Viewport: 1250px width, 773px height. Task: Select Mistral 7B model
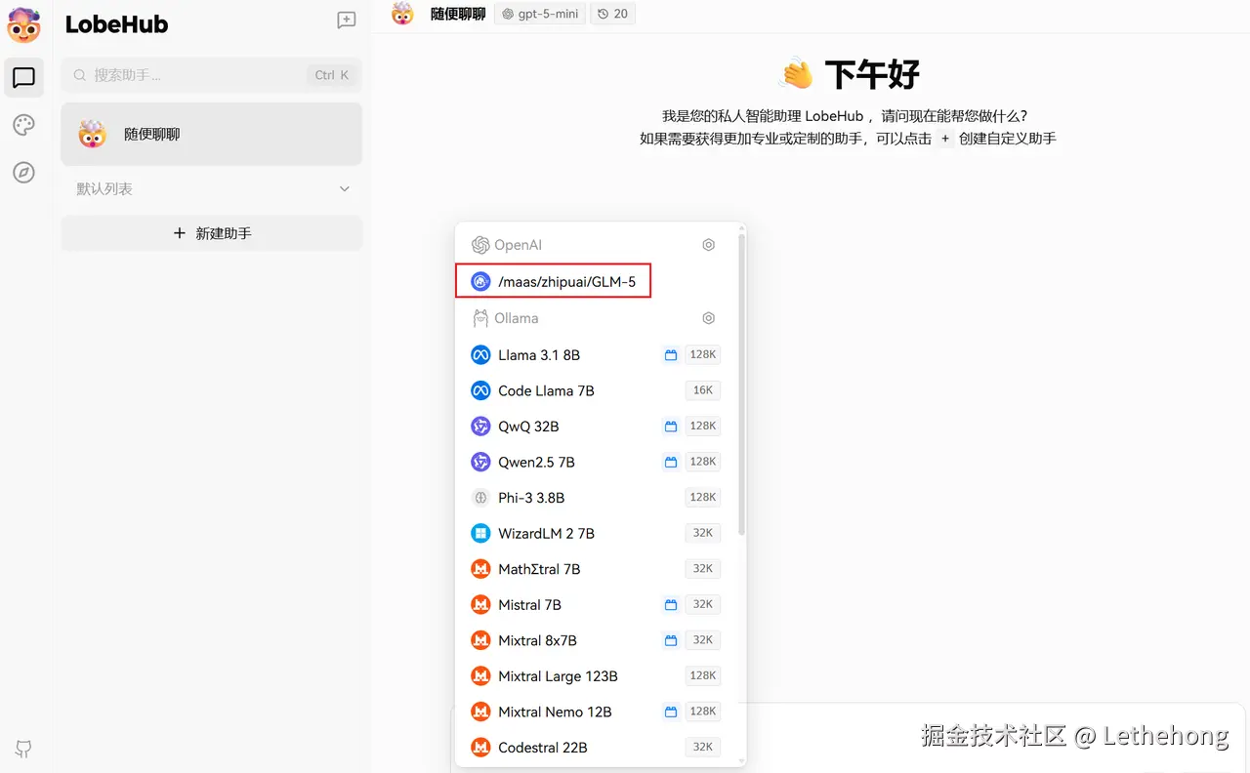(596, 605)
